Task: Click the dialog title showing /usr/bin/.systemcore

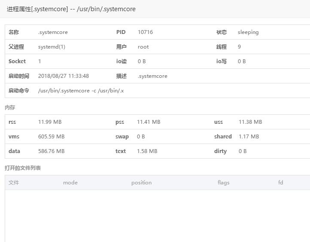Action: coord(71,9)
